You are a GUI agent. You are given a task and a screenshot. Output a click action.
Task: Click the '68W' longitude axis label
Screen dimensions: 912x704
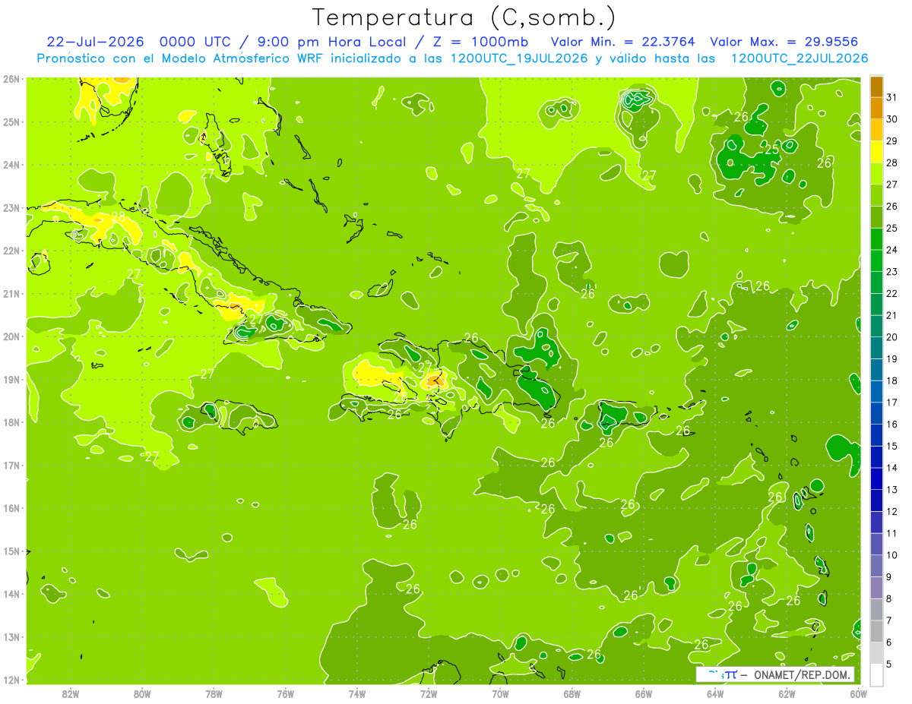point(572,693)
